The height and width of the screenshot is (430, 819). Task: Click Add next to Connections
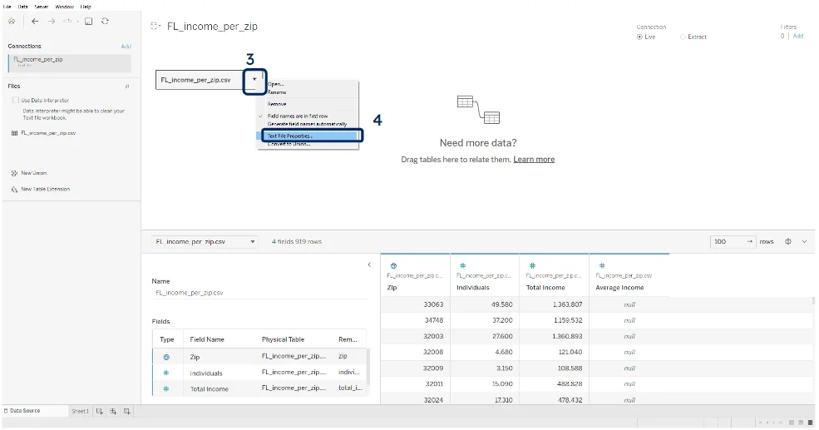[x=126, y=47]
